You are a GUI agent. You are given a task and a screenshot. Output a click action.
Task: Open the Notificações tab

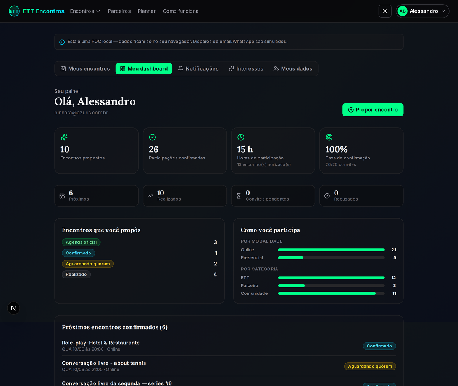(x=198, y=69)
